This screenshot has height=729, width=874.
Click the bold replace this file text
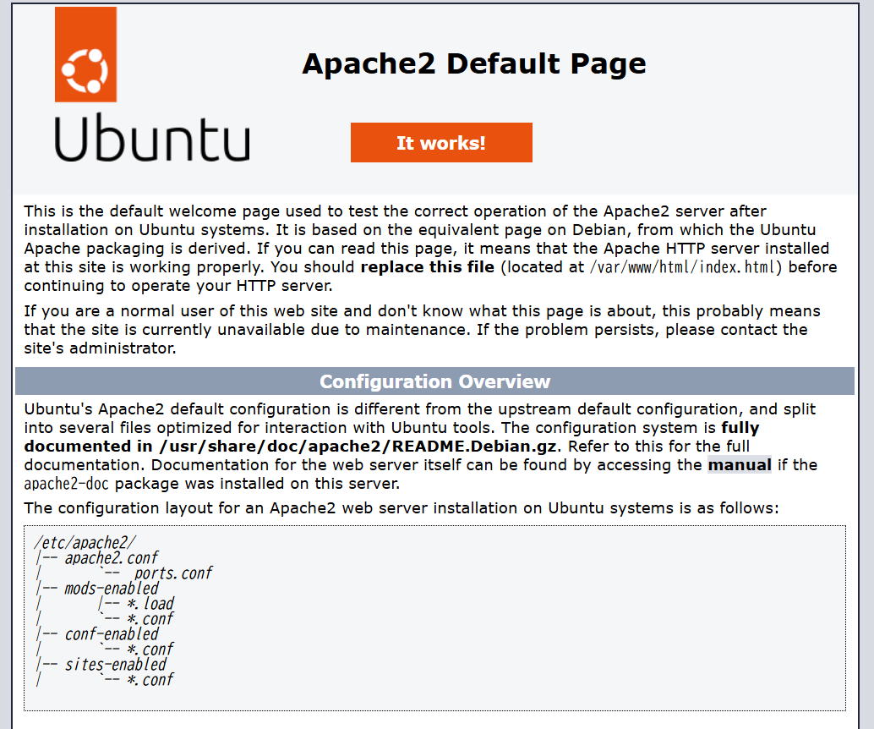pos(428,267)
